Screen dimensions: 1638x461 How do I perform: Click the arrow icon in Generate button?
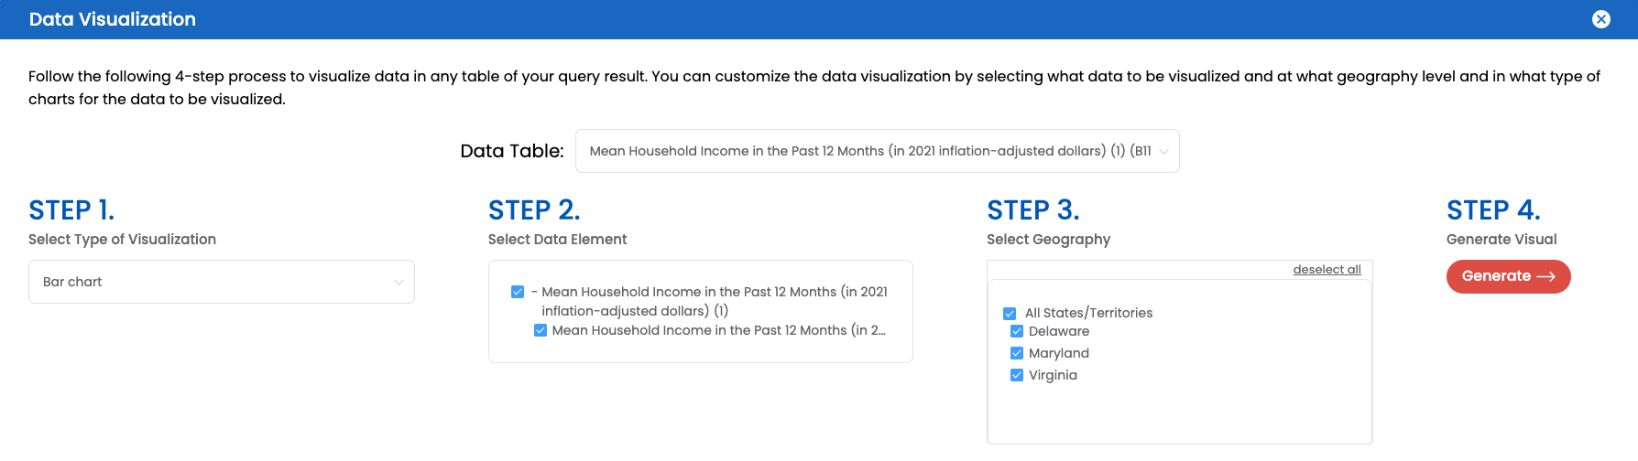(1545, 276)
